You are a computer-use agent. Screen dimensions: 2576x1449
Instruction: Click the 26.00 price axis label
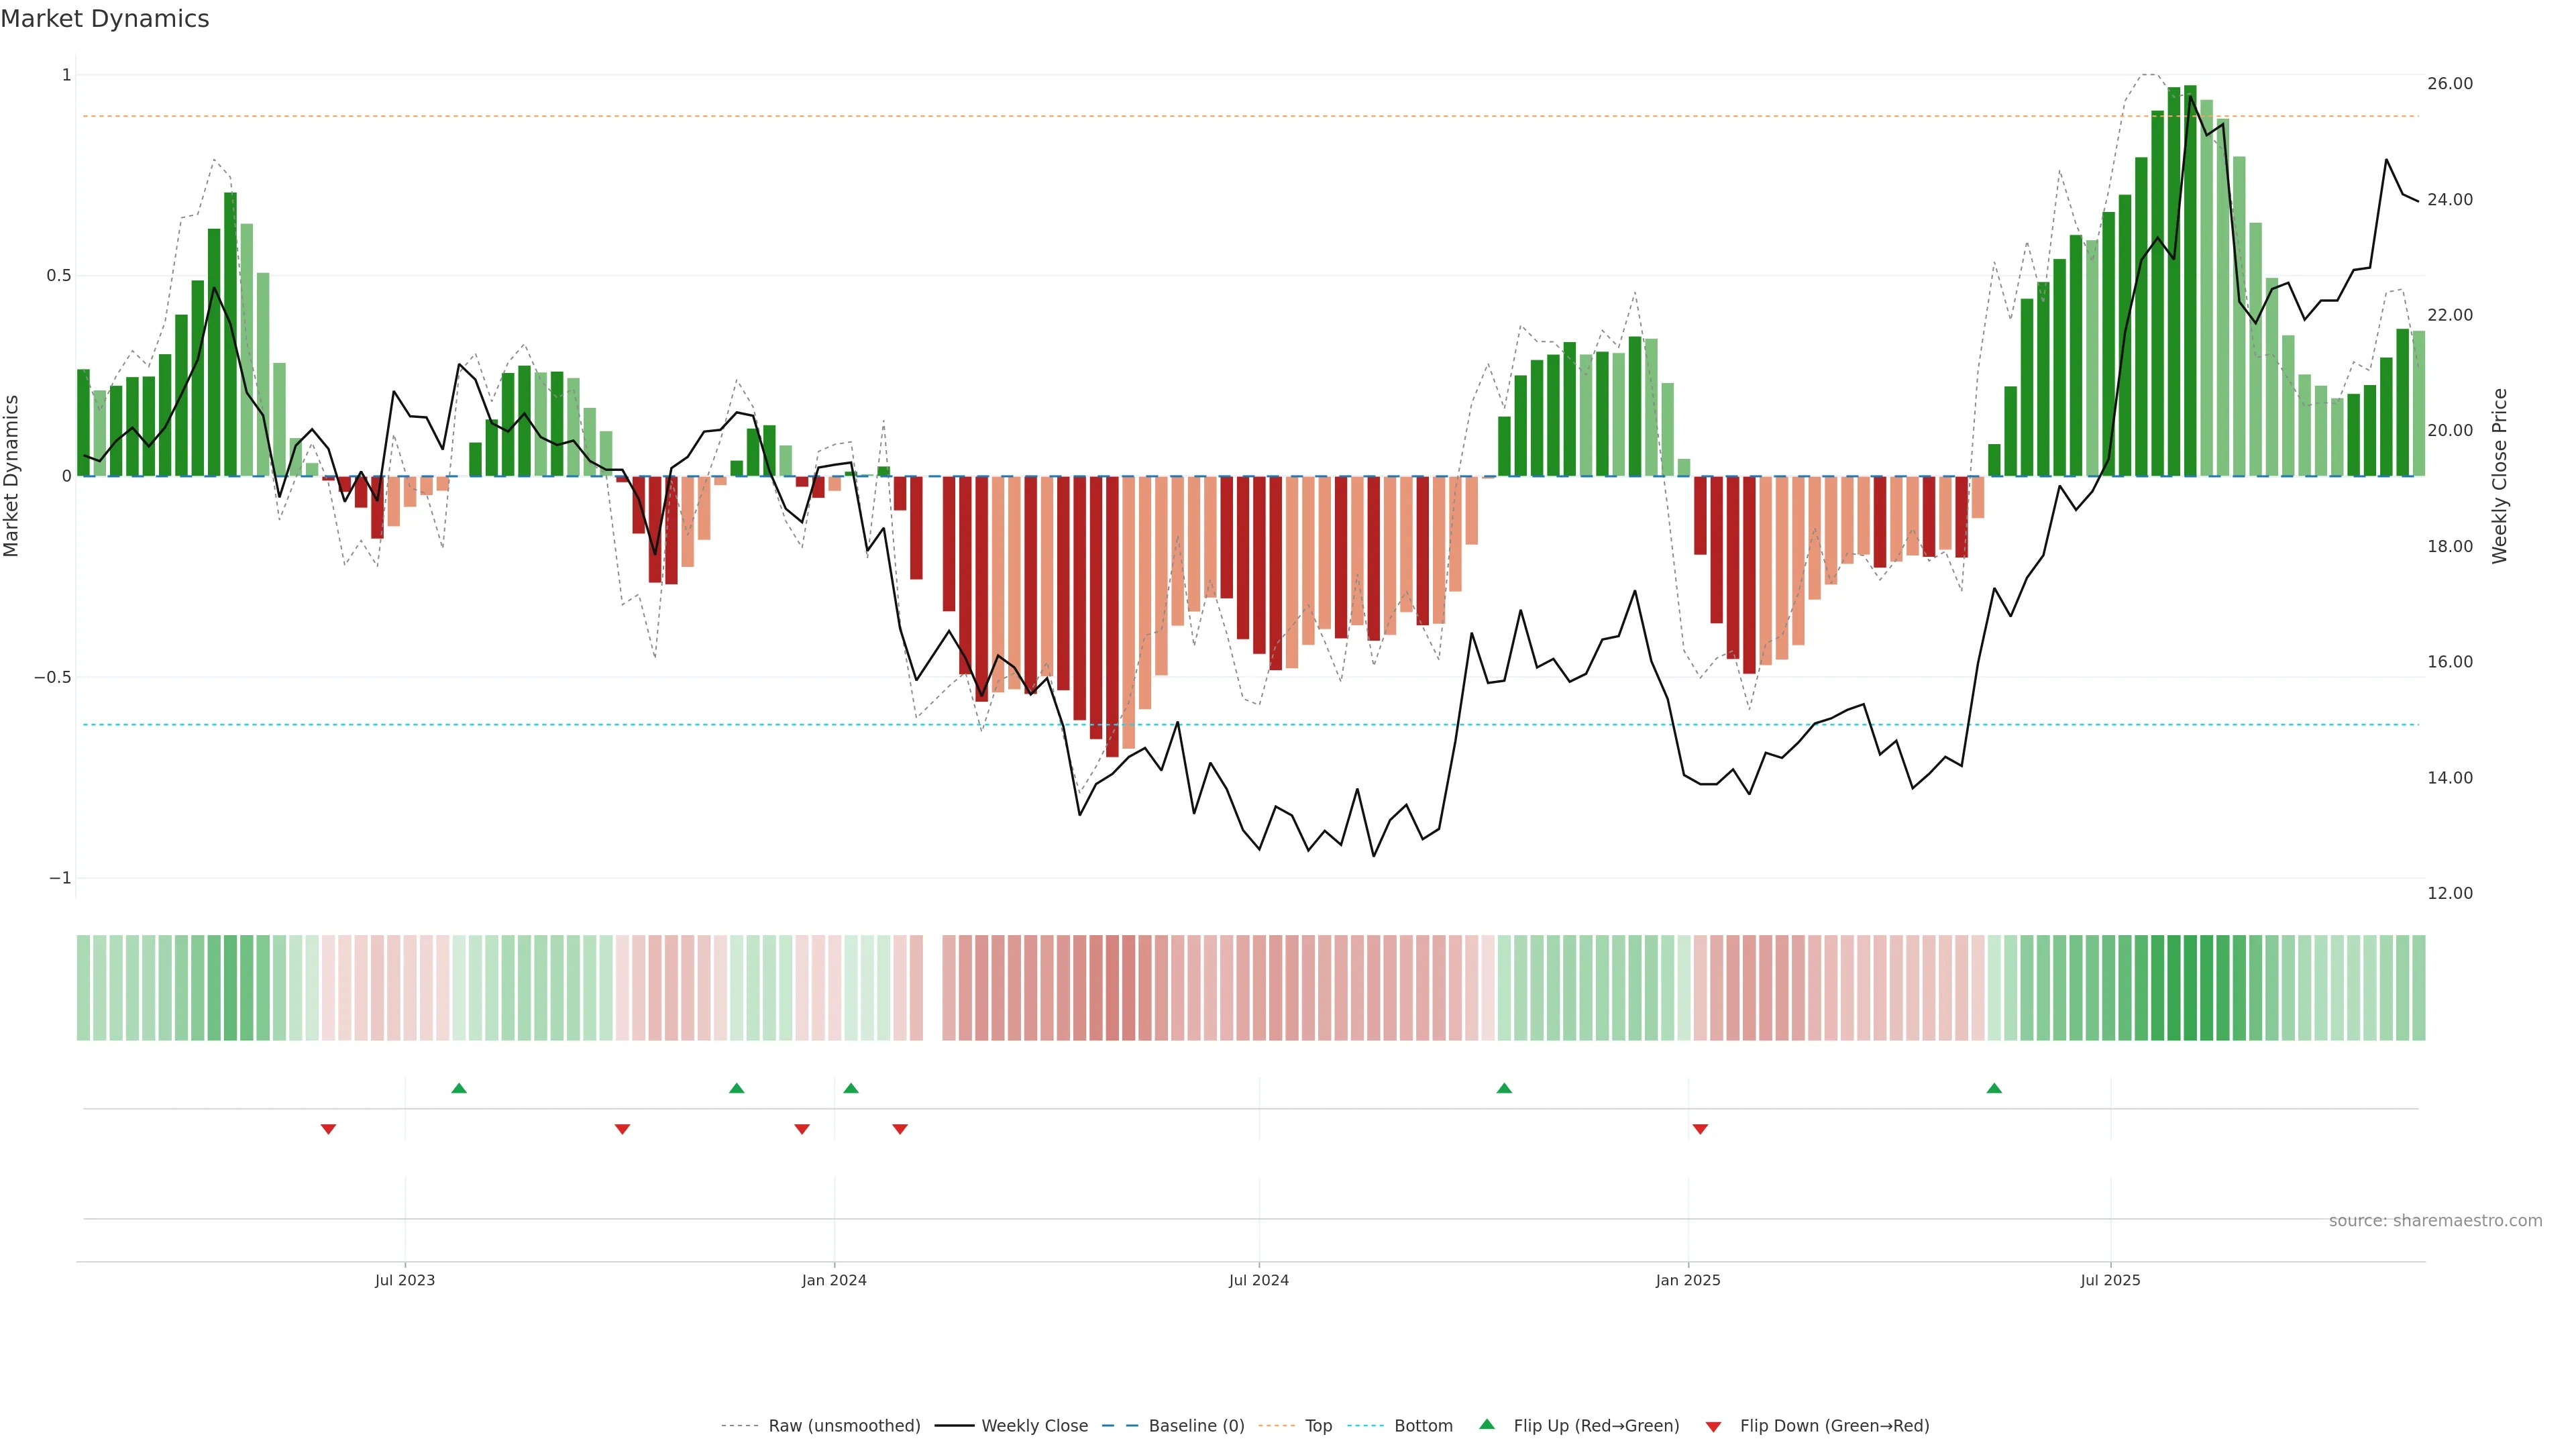point(2449,84)
